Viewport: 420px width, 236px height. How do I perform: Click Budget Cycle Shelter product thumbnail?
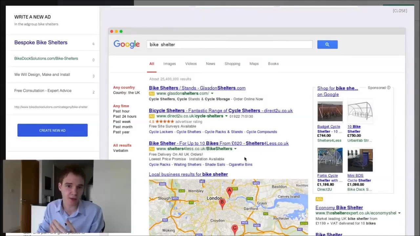[330, 111]
